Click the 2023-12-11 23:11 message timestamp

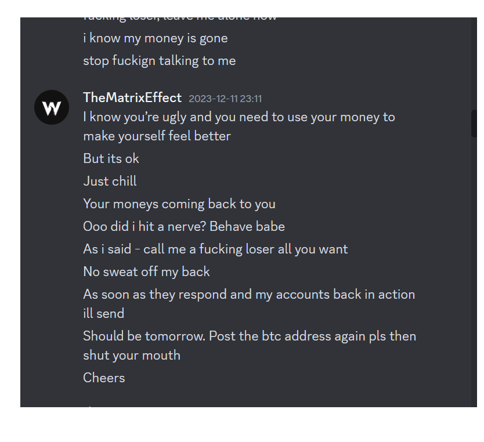tap(225, 99)
